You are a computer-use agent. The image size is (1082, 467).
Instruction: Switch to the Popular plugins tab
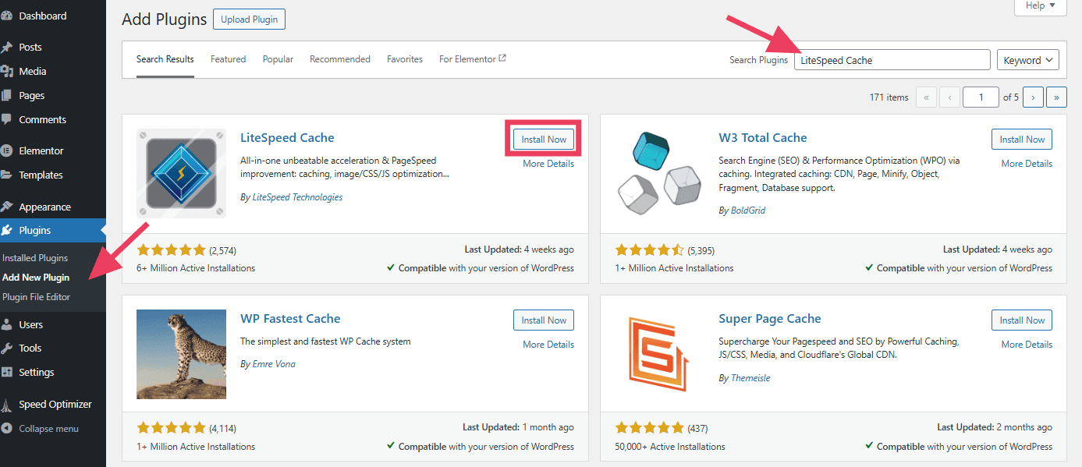(x=278, y=59)
